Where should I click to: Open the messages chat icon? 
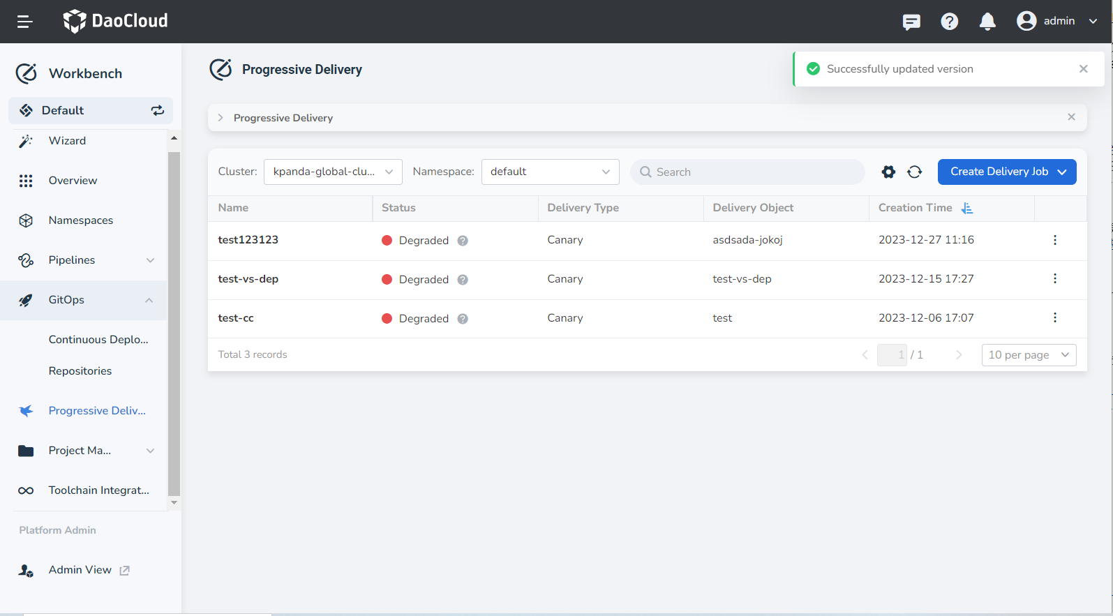click(x=911, y=22)
